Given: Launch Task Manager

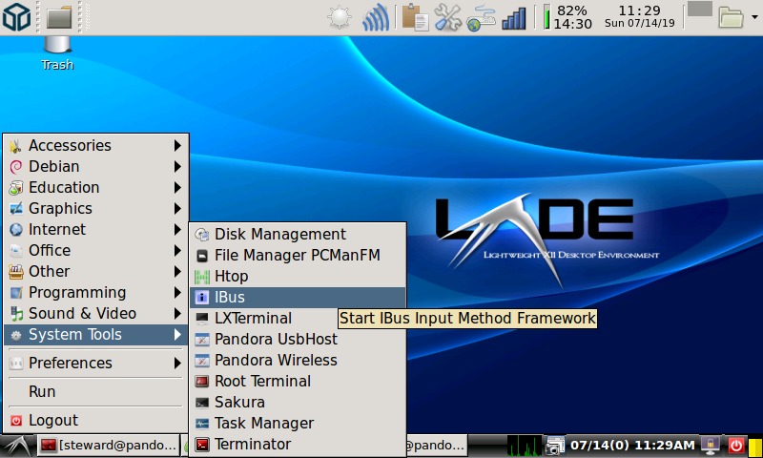Looking at the screenshot, I should click(x=298, y=423).
